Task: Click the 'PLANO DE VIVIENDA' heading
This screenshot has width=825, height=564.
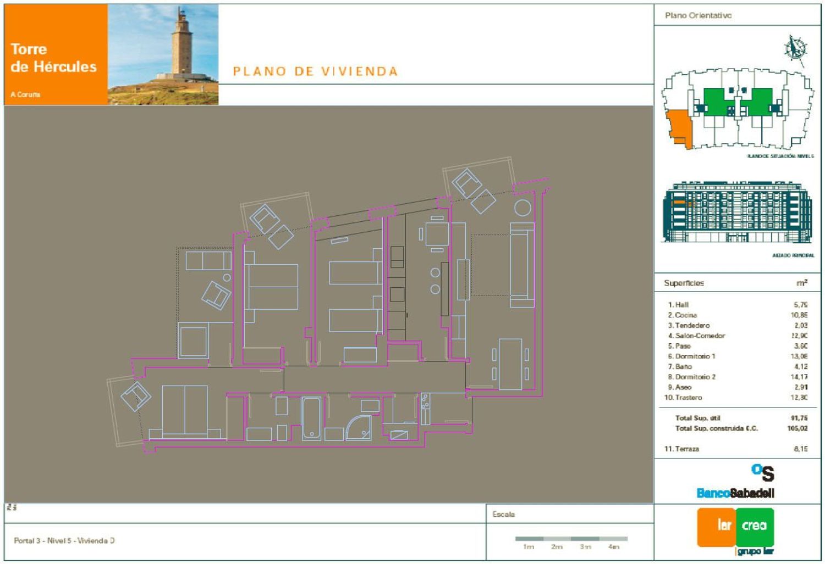Action: click(315, 71)
